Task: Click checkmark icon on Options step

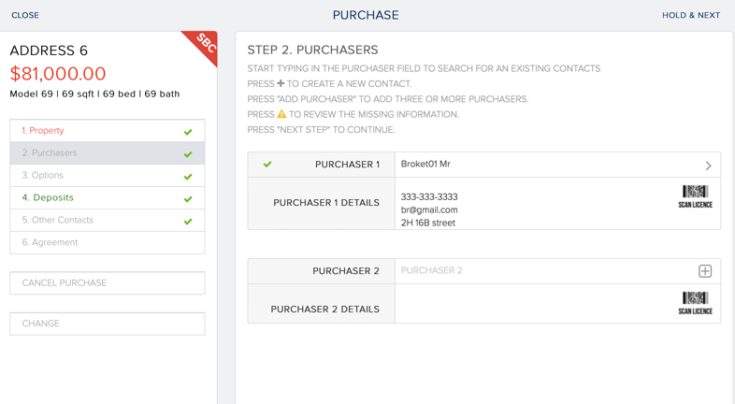Action: 188,176
